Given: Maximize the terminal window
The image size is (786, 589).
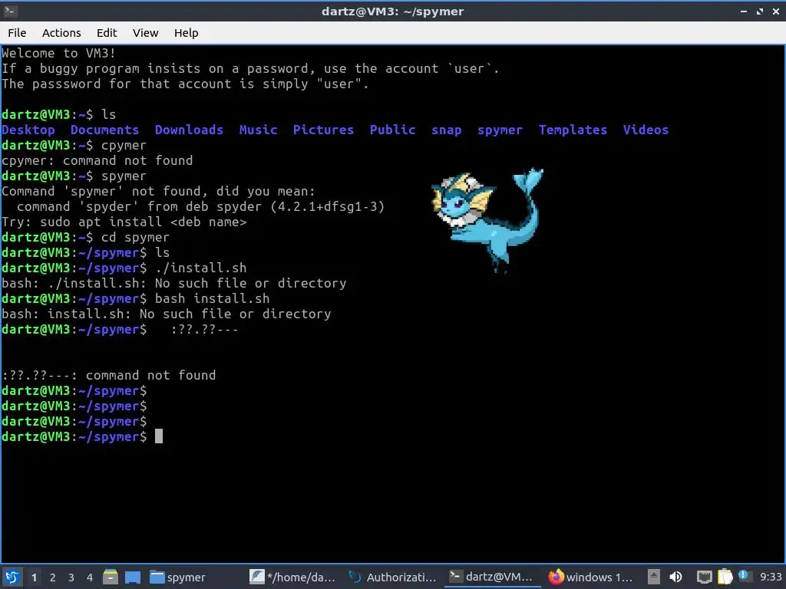Looking at the screenshot, I should [760, 11].
